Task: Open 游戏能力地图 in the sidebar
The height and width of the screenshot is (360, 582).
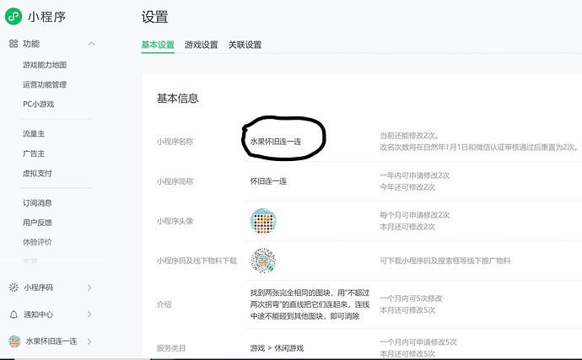Action: (45, 65)
